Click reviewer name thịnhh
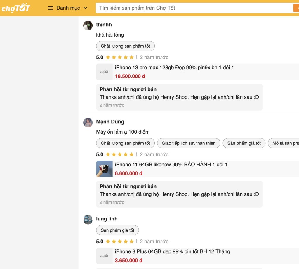 (x=104, y=25)
